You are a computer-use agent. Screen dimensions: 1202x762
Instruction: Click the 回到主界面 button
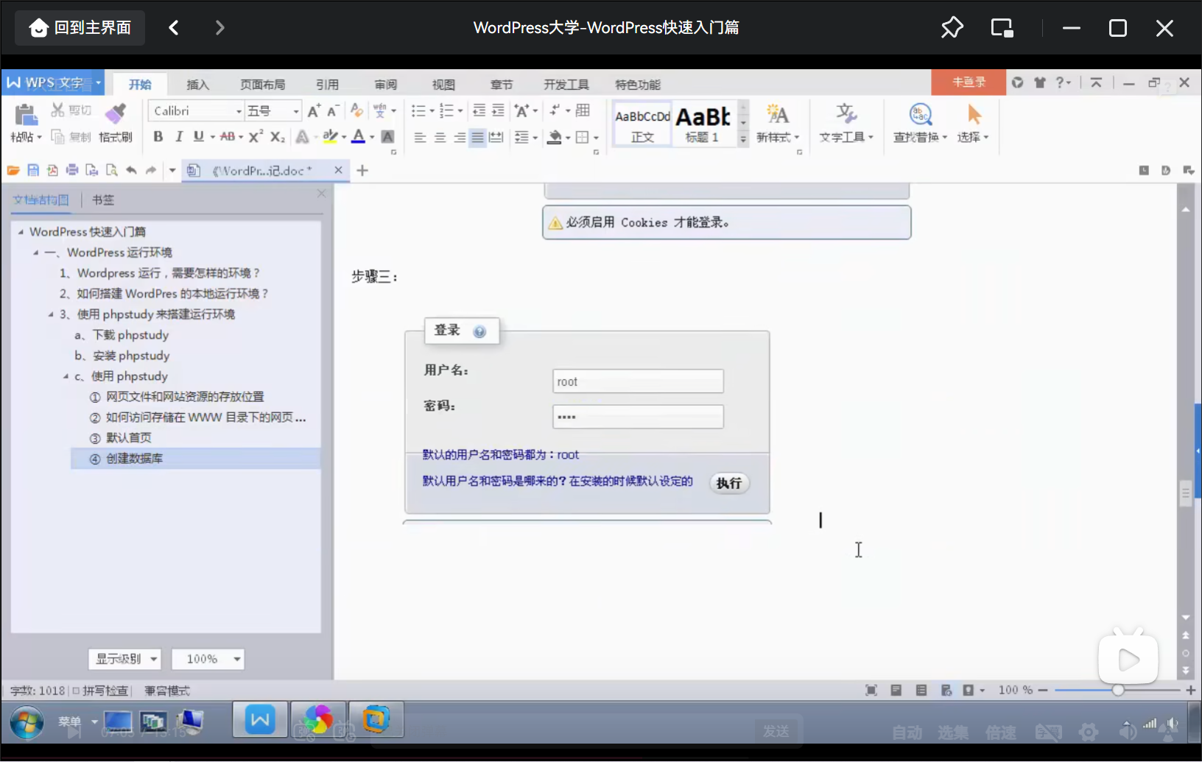80,28
